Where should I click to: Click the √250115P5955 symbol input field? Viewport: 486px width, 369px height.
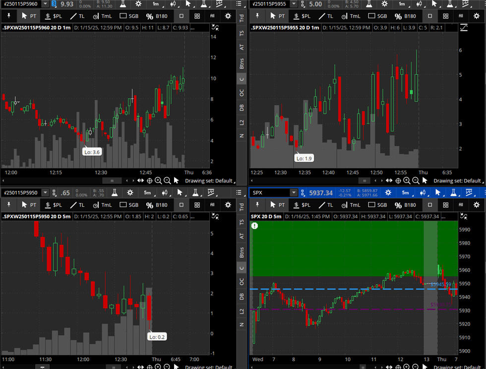(x=270, y=4)
